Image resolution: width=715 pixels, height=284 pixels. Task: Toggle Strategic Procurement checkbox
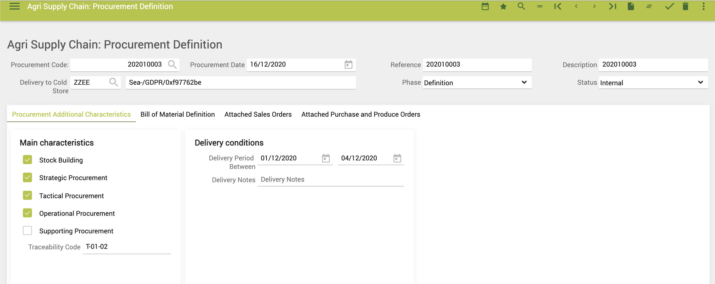pos(27,177)
